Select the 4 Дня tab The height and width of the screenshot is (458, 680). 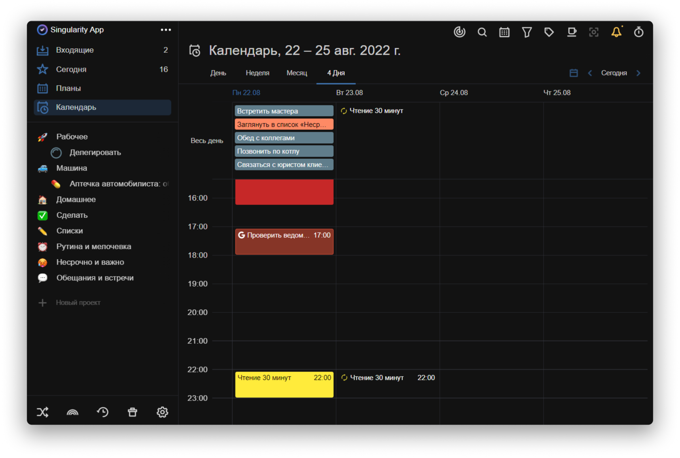click(x=336, y=73)
